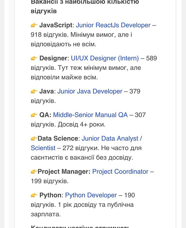Click the word 'Scientist' in the link
The height and width of the screenshot is (228, 186).
coord(43,148)
